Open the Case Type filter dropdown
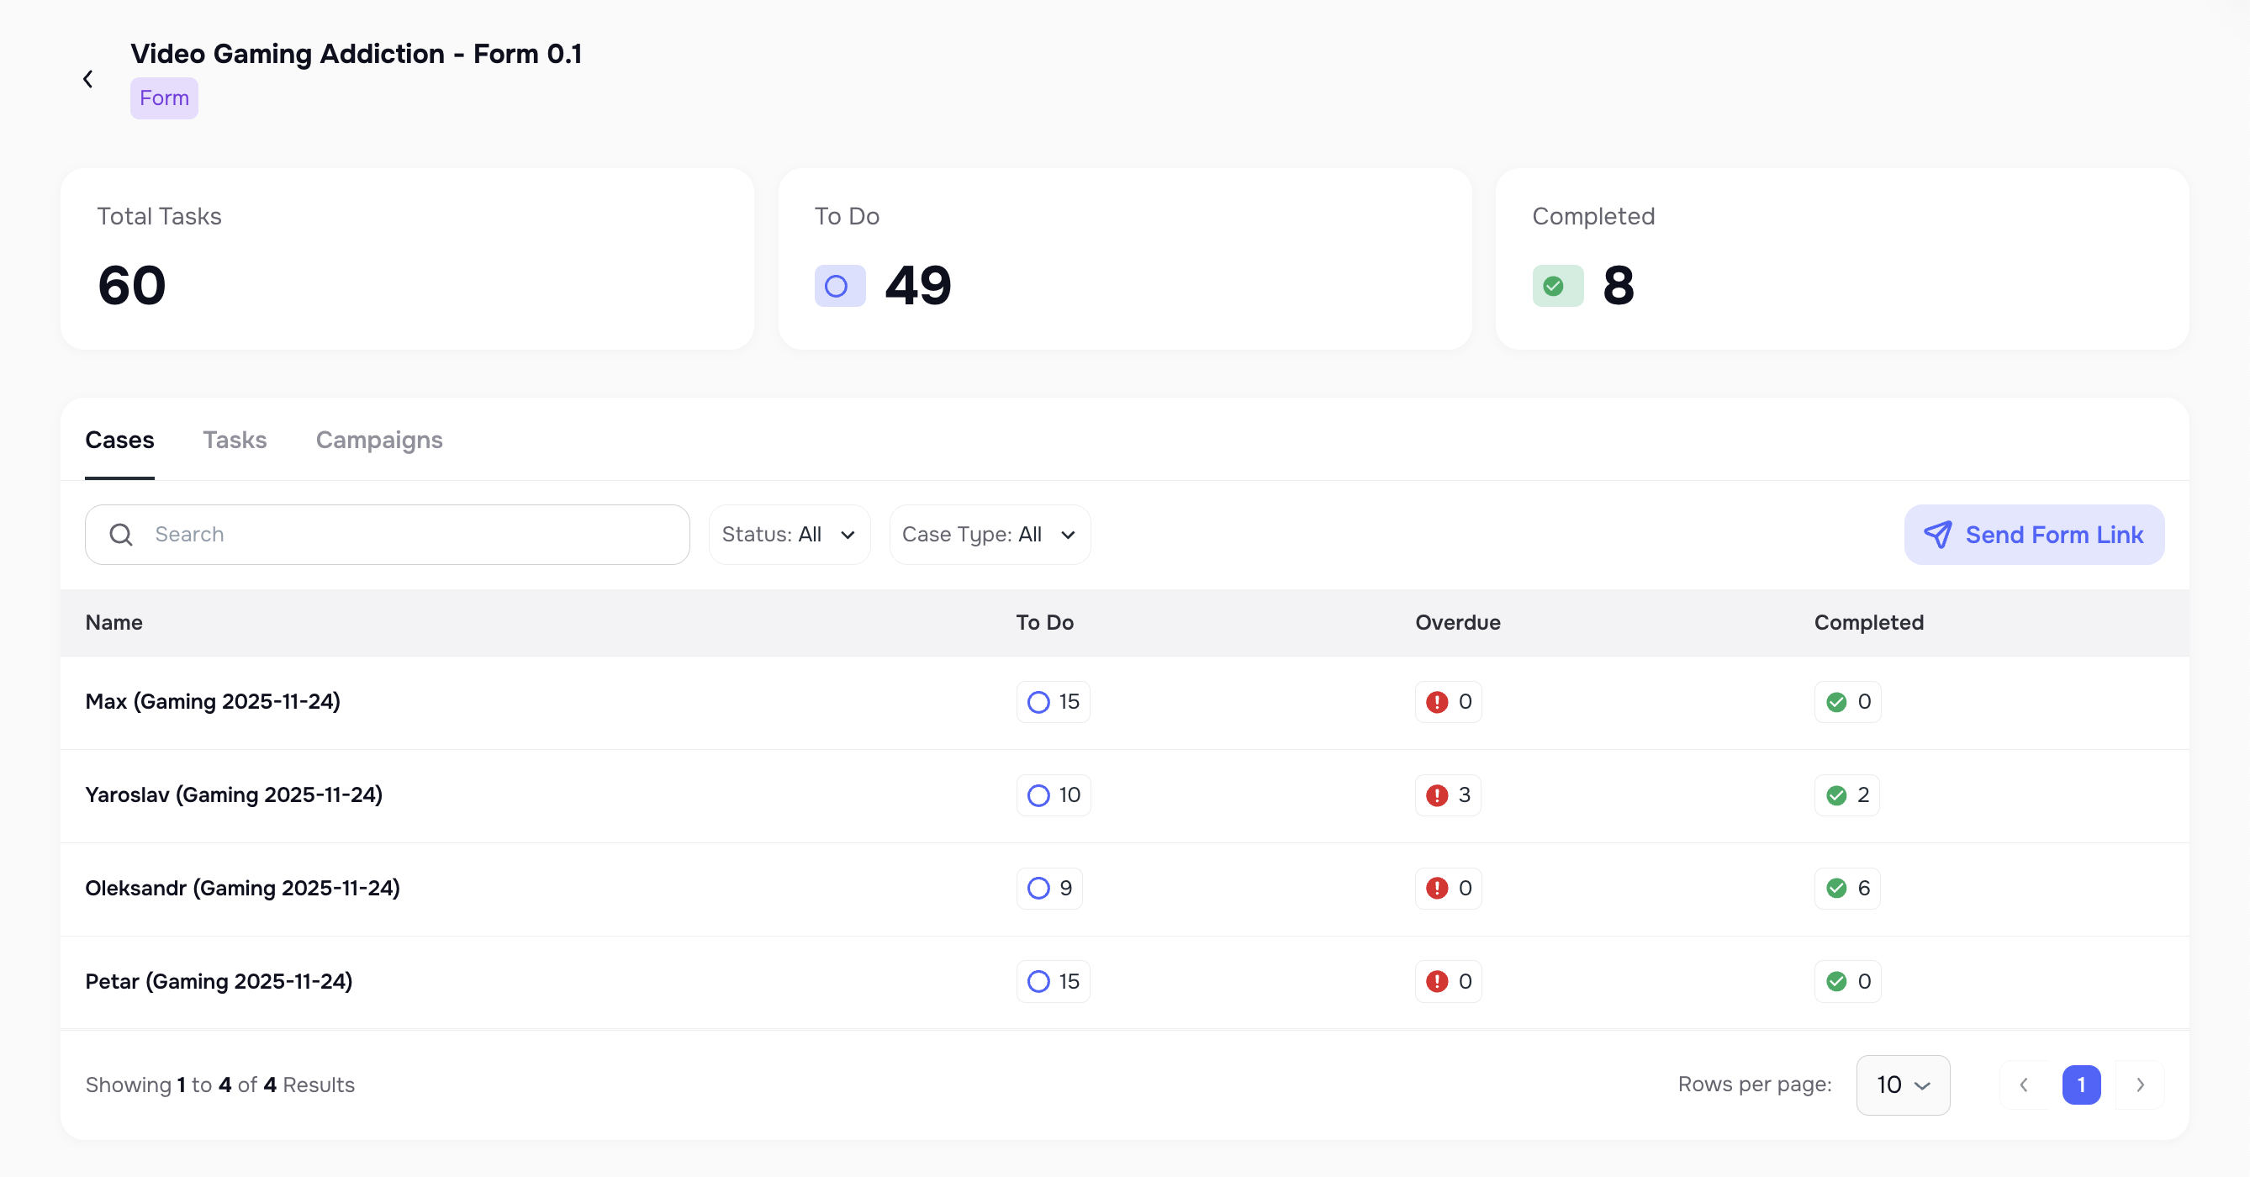 tap(989, 535)
